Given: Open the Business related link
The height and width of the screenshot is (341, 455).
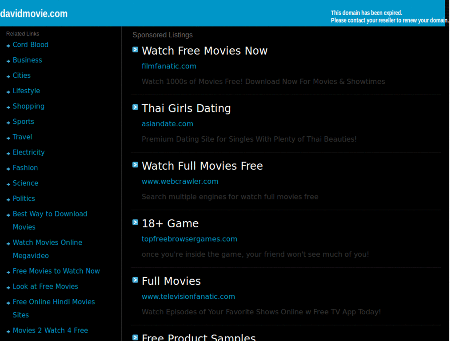Looking at the screenshot, I should 27,60.
